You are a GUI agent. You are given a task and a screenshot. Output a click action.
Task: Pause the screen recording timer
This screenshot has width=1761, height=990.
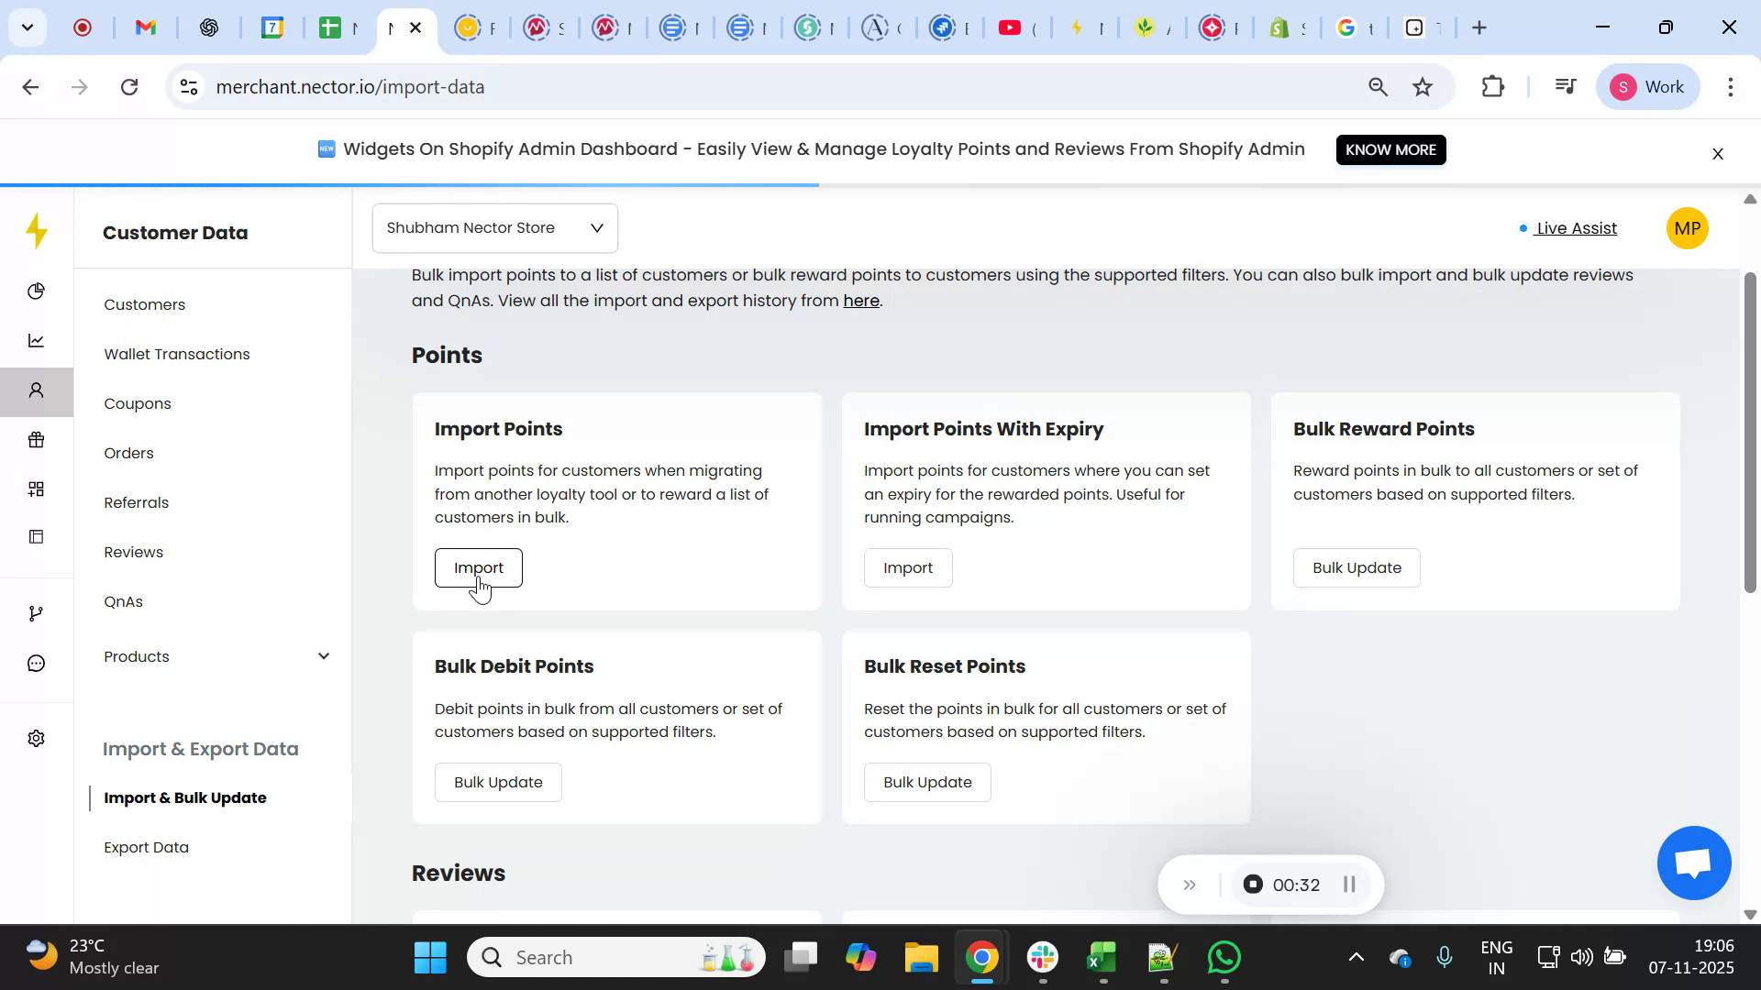click(1349, 885)
